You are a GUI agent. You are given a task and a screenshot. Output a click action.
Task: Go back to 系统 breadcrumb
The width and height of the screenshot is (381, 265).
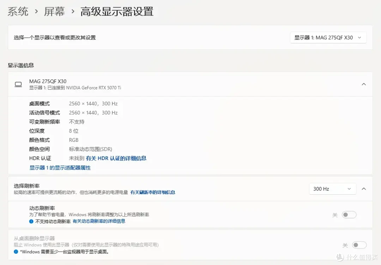pos(18,12)
